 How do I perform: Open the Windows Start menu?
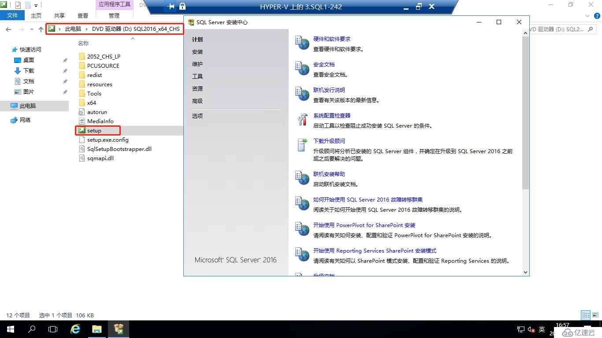pos(10,329)
